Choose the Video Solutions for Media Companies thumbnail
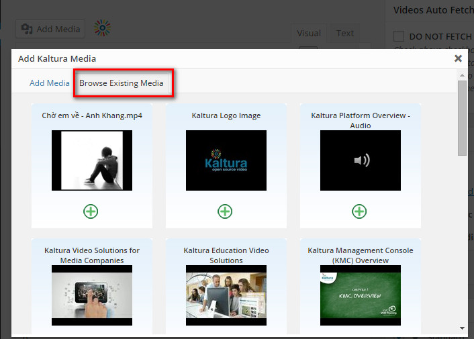 (91, 295)
